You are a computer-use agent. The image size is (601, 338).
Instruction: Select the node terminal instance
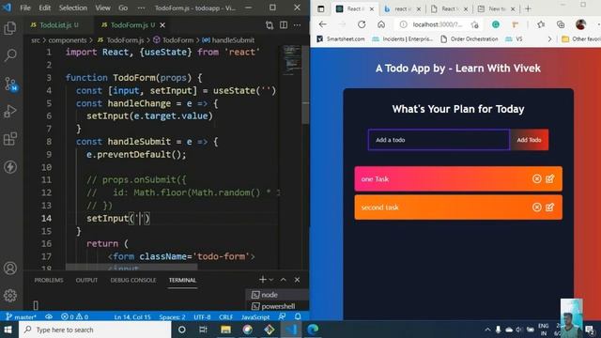[277, 295]
